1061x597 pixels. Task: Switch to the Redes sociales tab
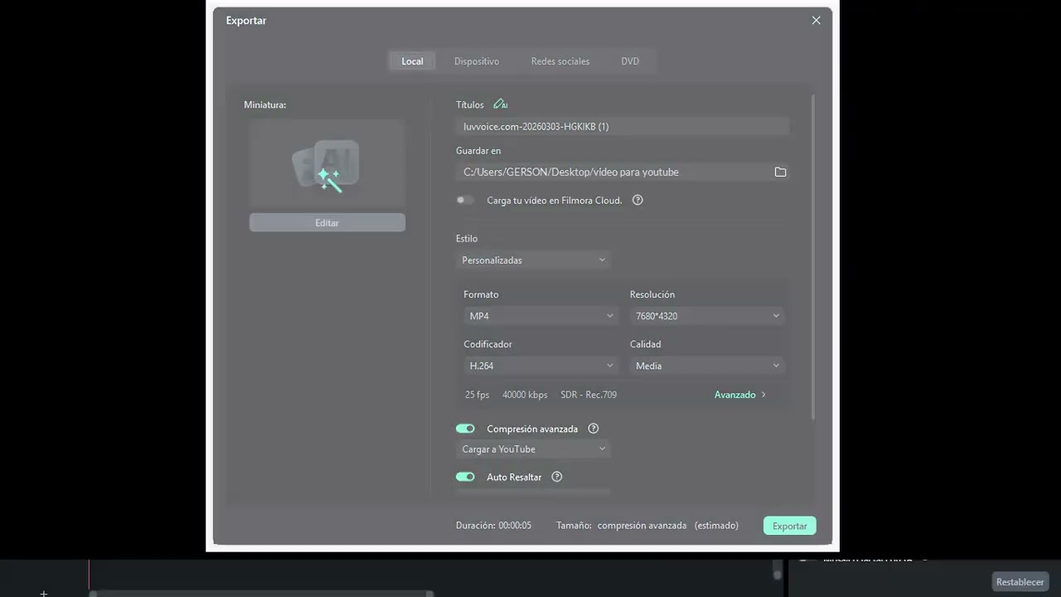[x=560, y=61]
